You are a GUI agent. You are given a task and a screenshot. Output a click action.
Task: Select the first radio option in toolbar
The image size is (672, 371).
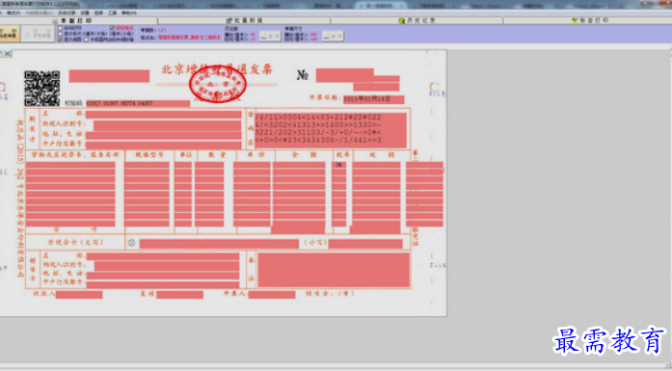[x=60, y=28]
